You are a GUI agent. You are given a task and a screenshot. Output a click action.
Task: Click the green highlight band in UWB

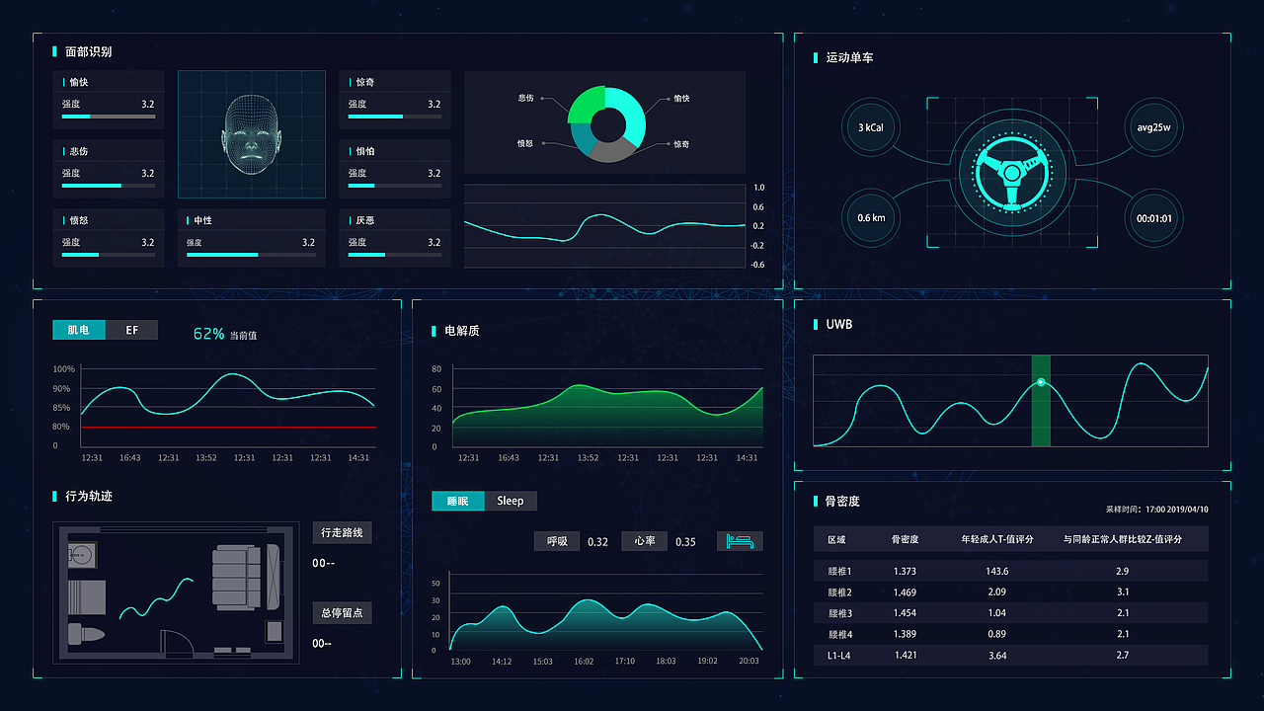[1041, 401]
